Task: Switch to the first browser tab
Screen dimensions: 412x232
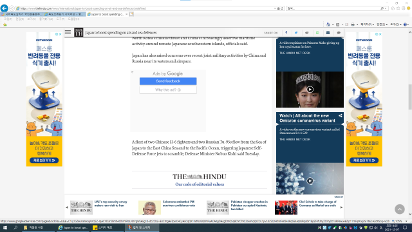Action: tap(21, 14)
